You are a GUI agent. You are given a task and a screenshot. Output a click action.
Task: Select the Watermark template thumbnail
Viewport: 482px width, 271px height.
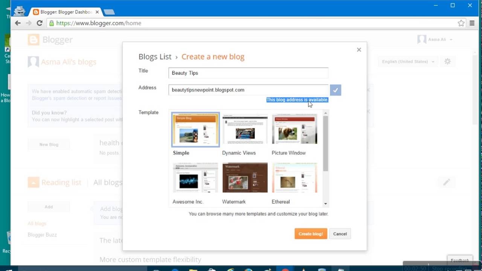[245, 178]
